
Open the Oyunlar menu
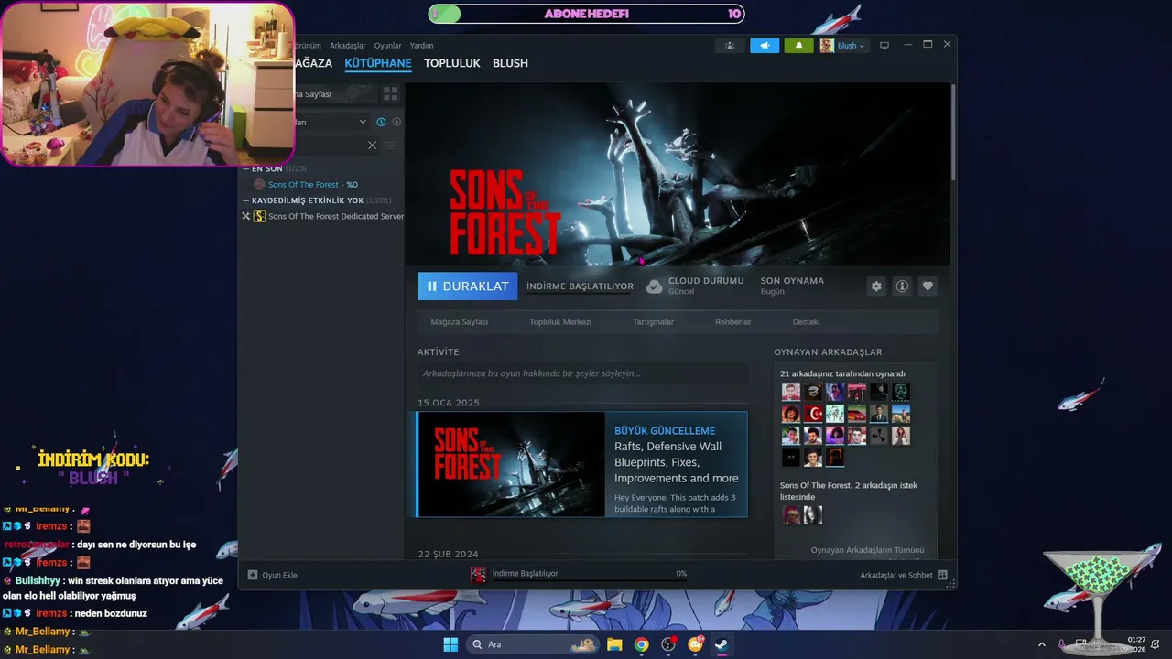(x=388, y=46)
